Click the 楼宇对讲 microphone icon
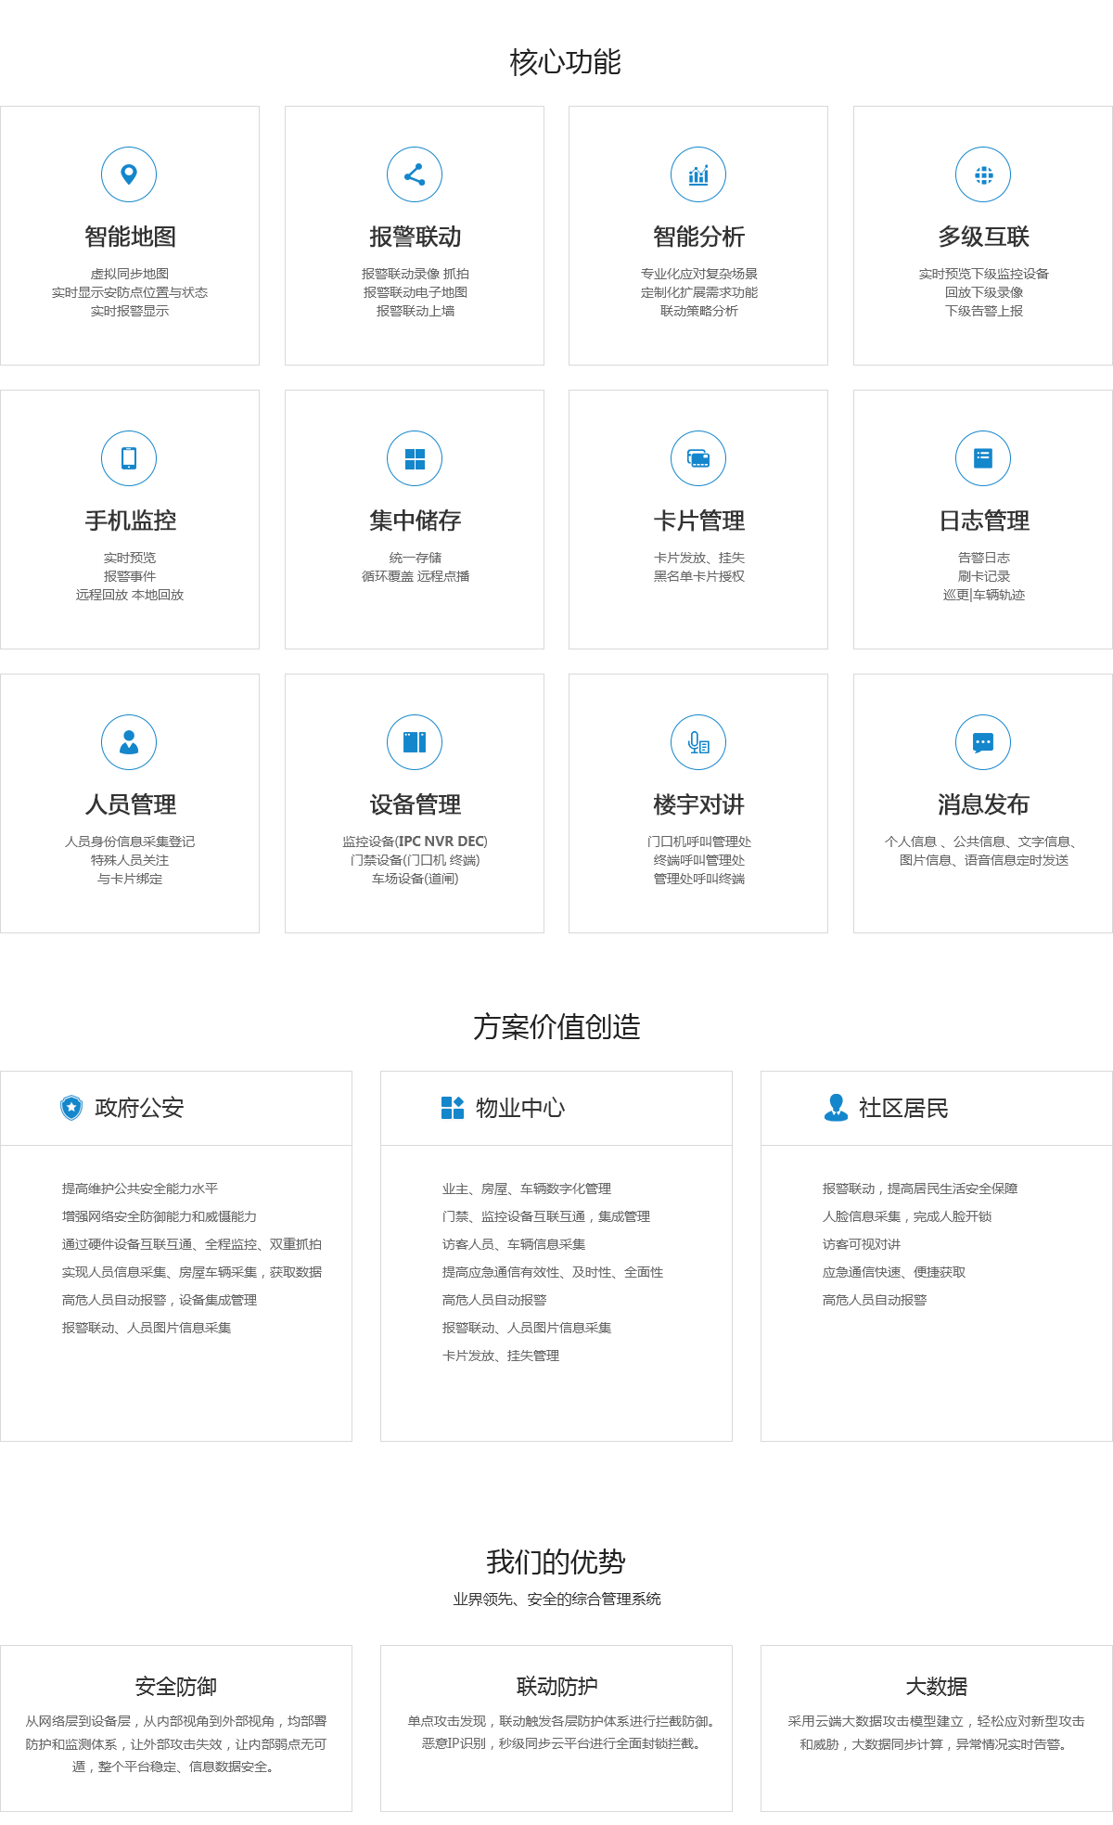Screen dimensions: 1113x1825 [x=698, y=742]
